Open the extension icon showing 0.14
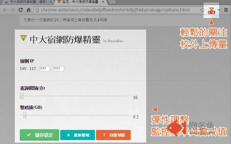Image resolution: width=231 pixels, height=144 pixels. click(x=212, y=10)
